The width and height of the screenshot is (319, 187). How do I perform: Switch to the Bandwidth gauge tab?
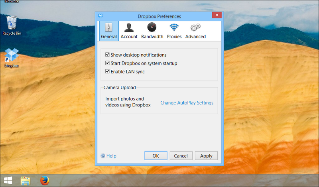[152, 31]
